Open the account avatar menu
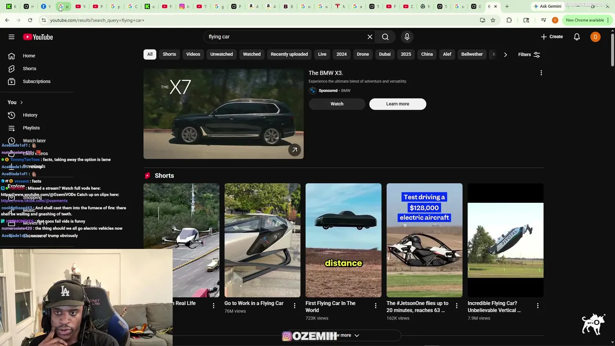This screenshot has width=615, height=346. point(595,37)
